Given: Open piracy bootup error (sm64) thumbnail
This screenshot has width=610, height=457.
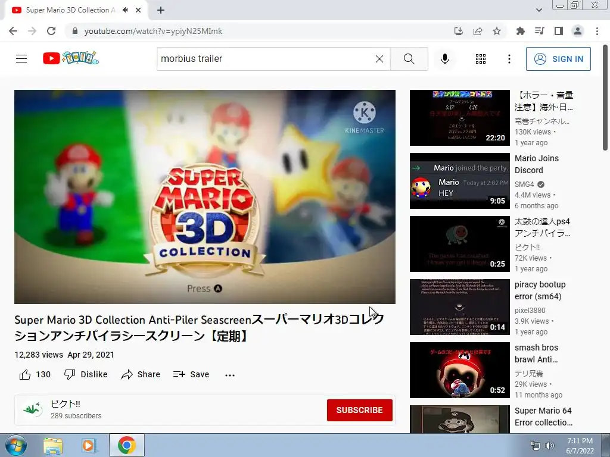Looking at the screenshot, I should click(x=459, y=307).
